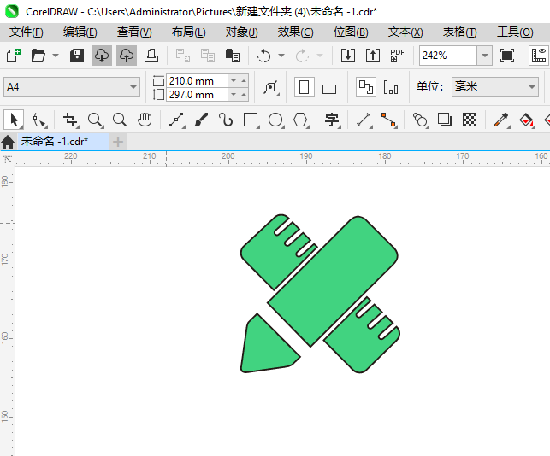Add a new document tab with plus
The width and height of the screenshot is (550, 456).
118,142
